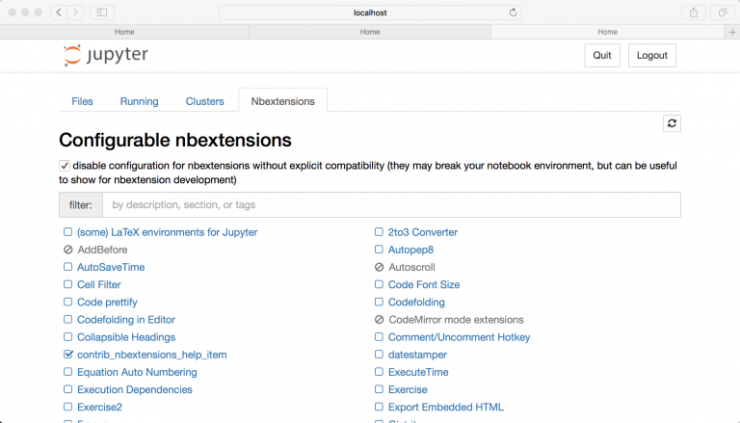
Task: Show all tabs overview icon
Action: click(x=723, y=13)
